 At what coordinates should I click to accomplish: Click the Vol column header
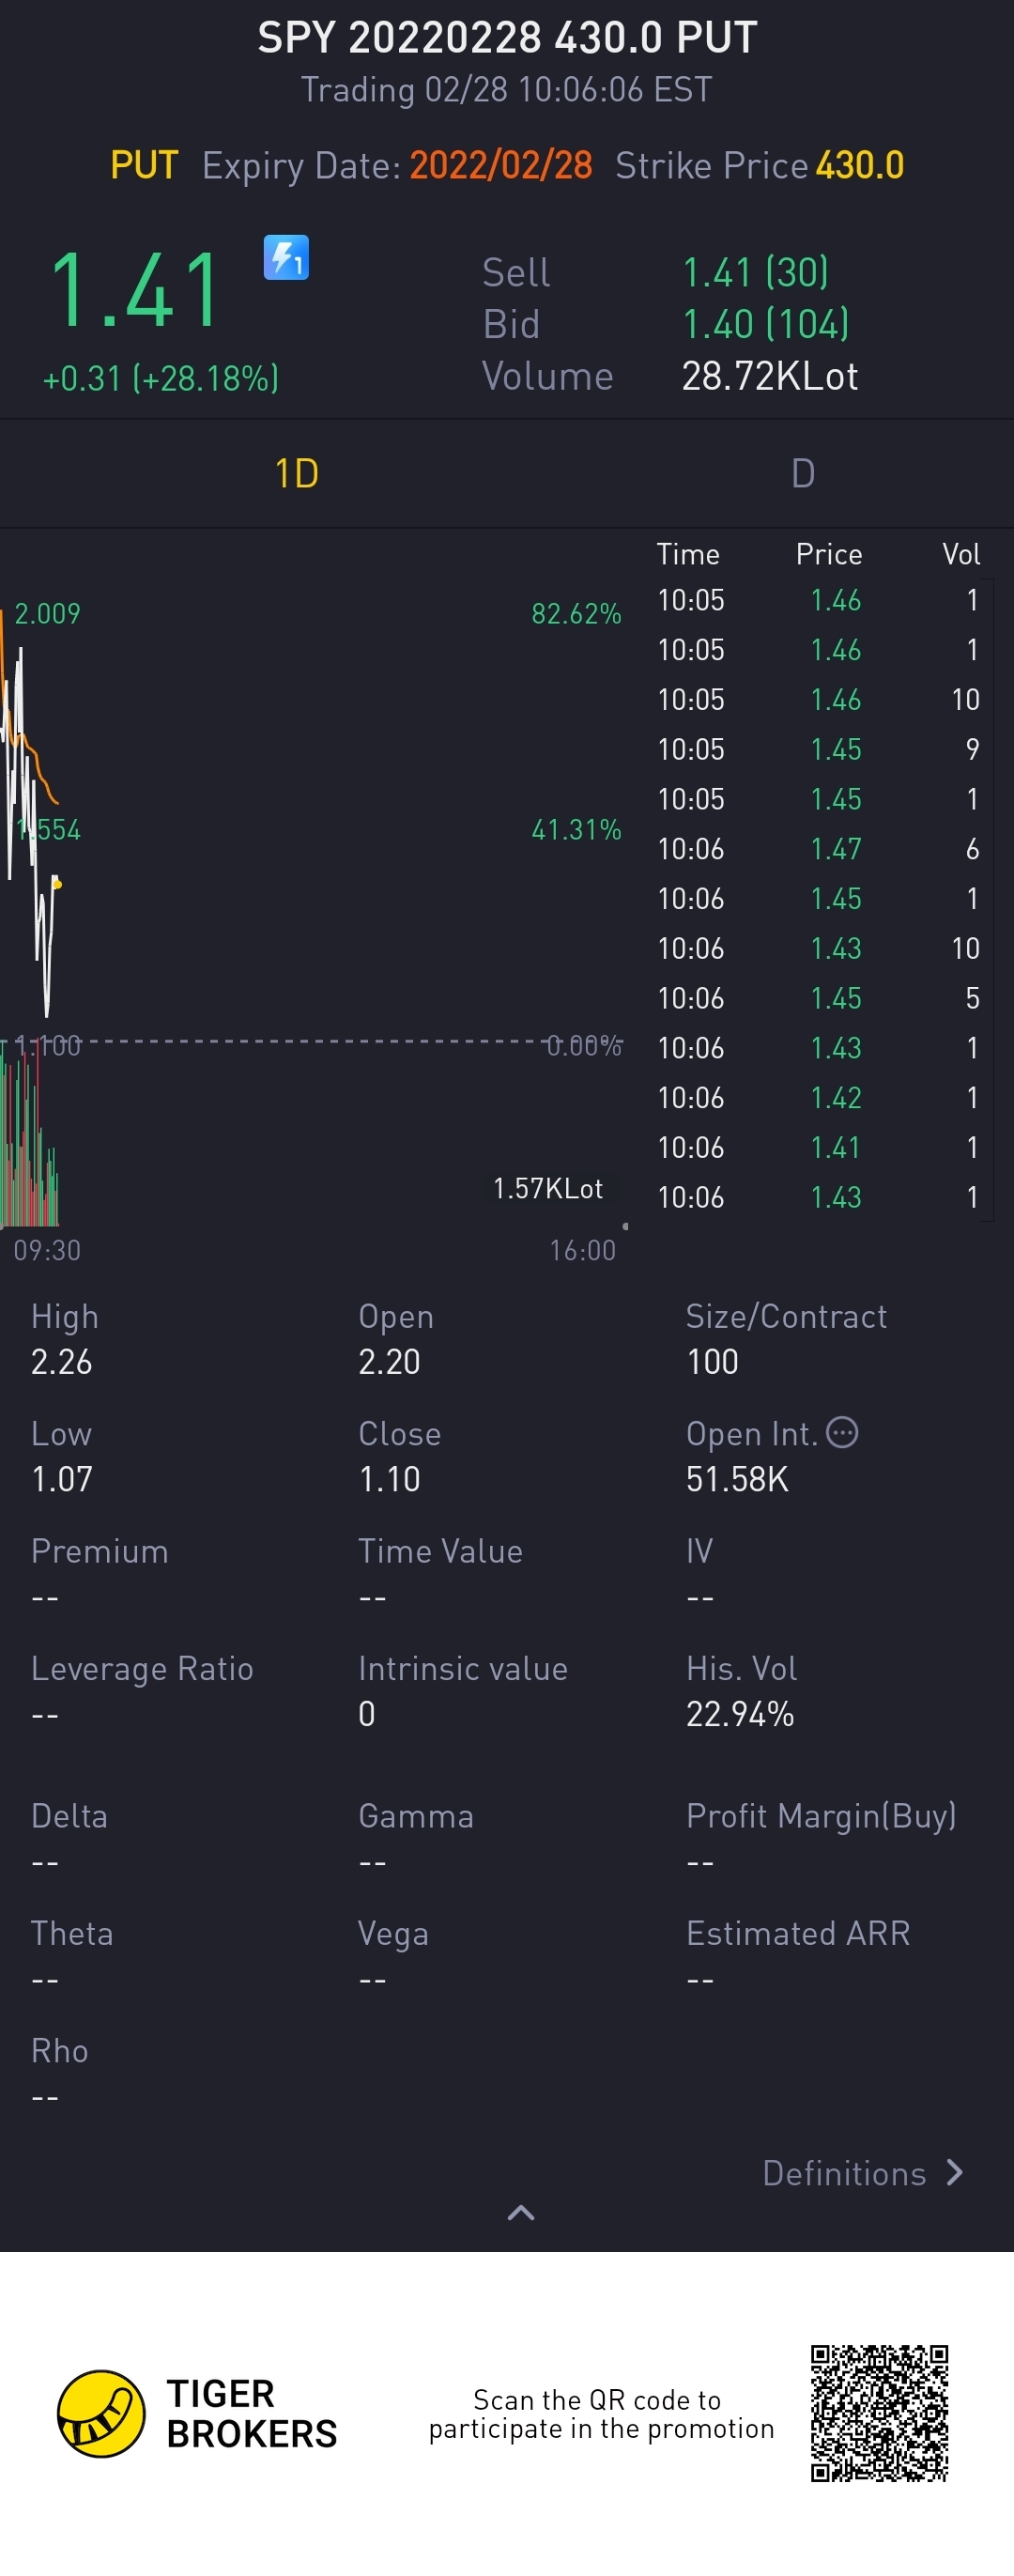pos(961,554)
